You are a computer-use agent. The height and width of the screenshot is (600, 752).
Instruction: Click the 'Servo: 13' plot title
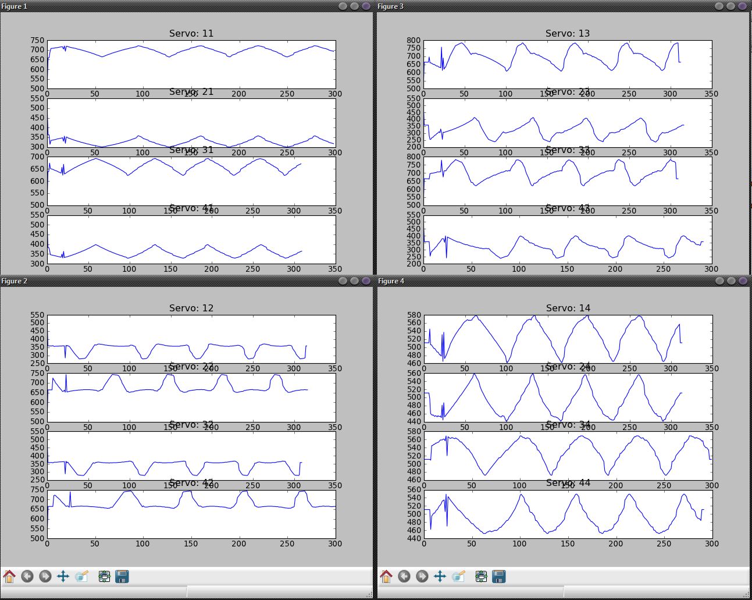click(x=568, y=34)
